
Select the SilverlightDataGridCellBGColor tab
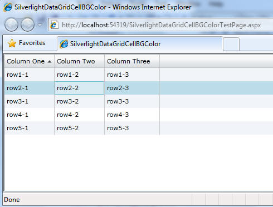tap(140, 44)
